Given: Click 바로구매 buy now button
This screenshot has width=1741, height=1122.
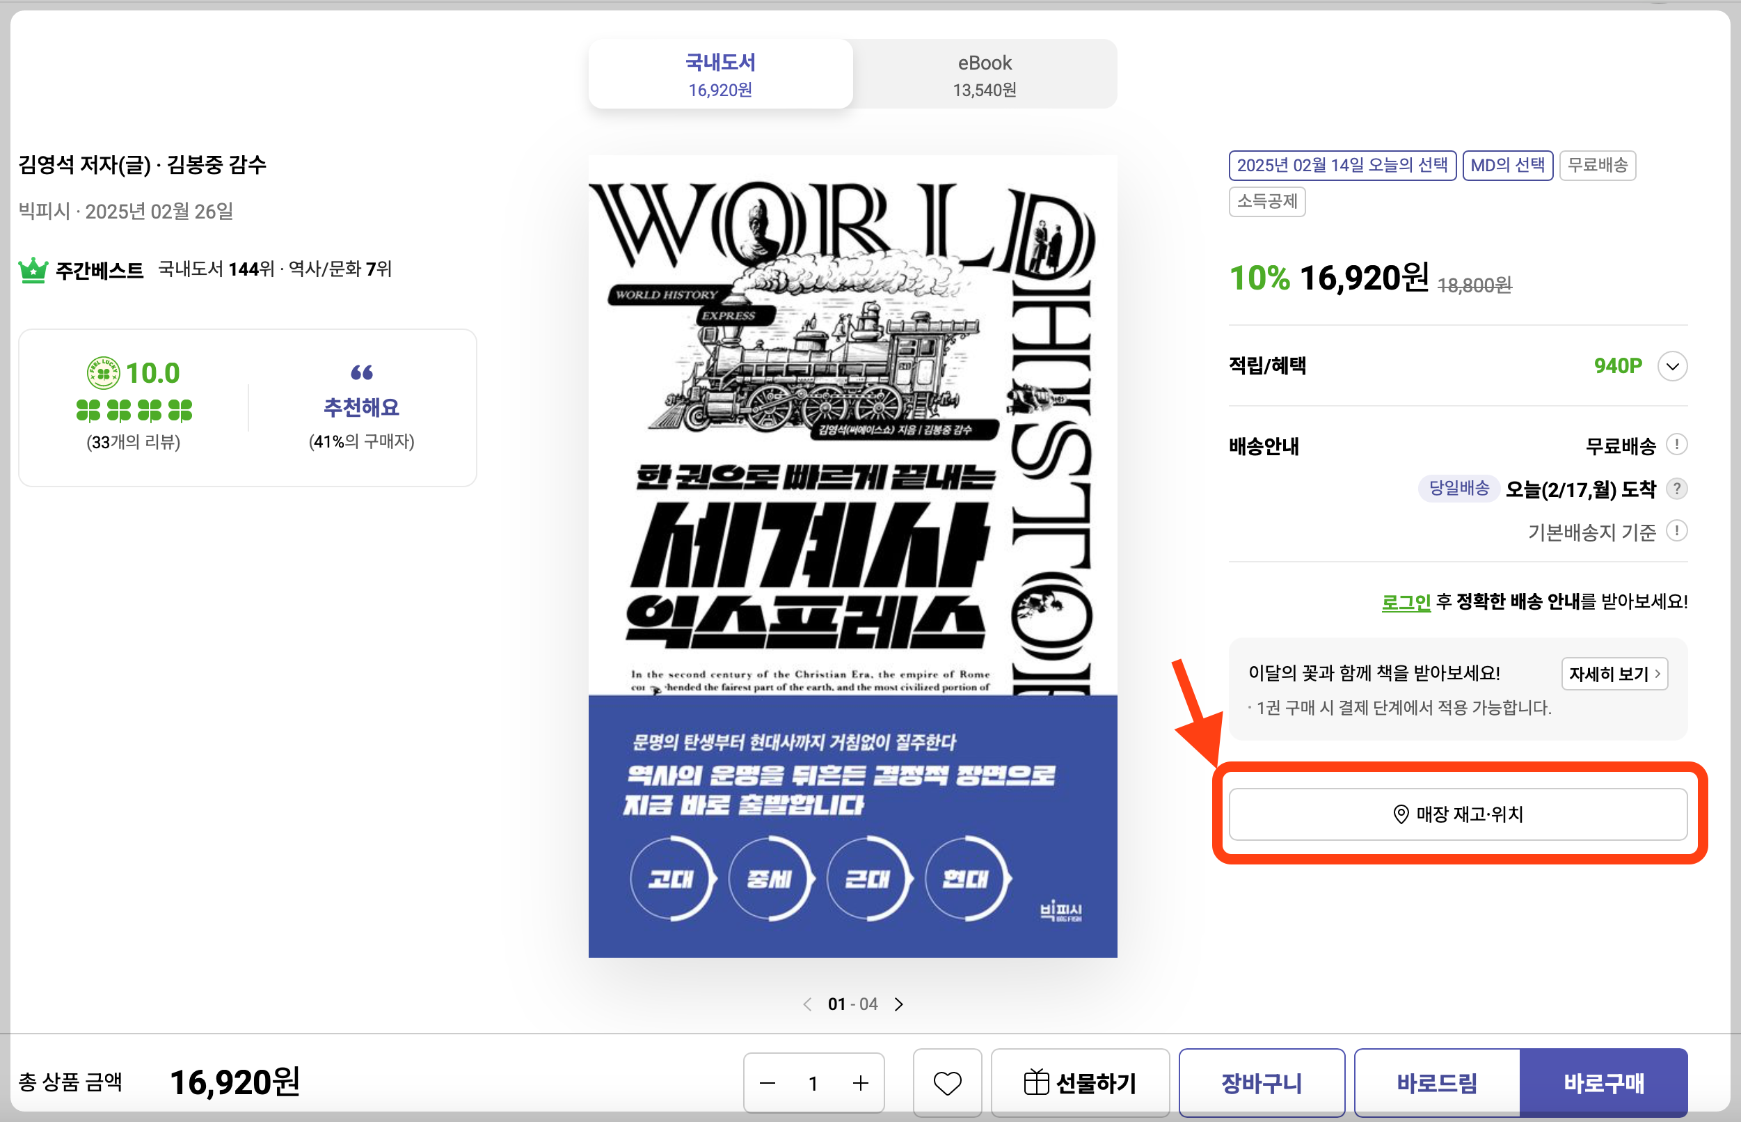Looking at the screenshot, I should pos(1603,1082).
